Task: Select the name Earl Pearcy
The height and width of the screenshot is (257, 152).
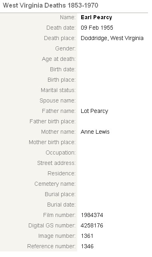Action: (x=96, y=17)
